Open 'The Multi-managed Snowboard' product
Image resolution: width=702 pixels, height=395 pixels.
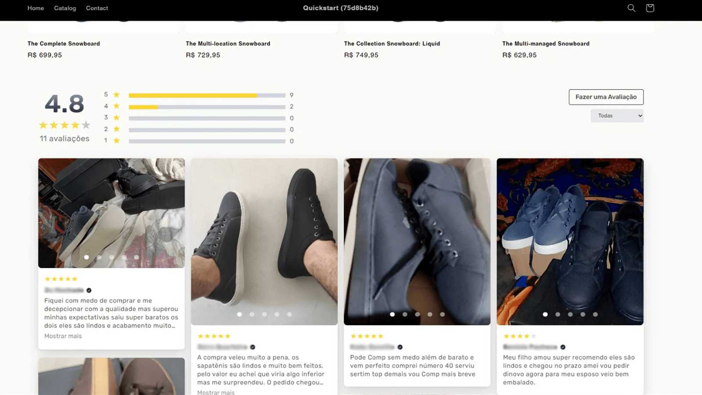[545, 43]
